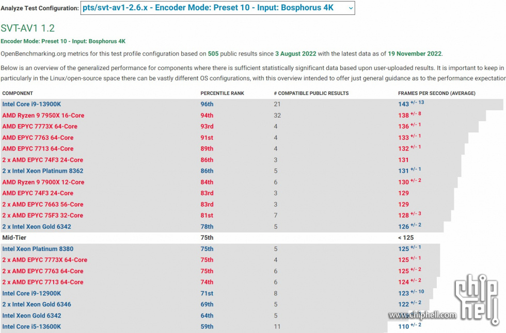Select the single Intel Xeon Gold 6342 link

click(x=31, y=315)
